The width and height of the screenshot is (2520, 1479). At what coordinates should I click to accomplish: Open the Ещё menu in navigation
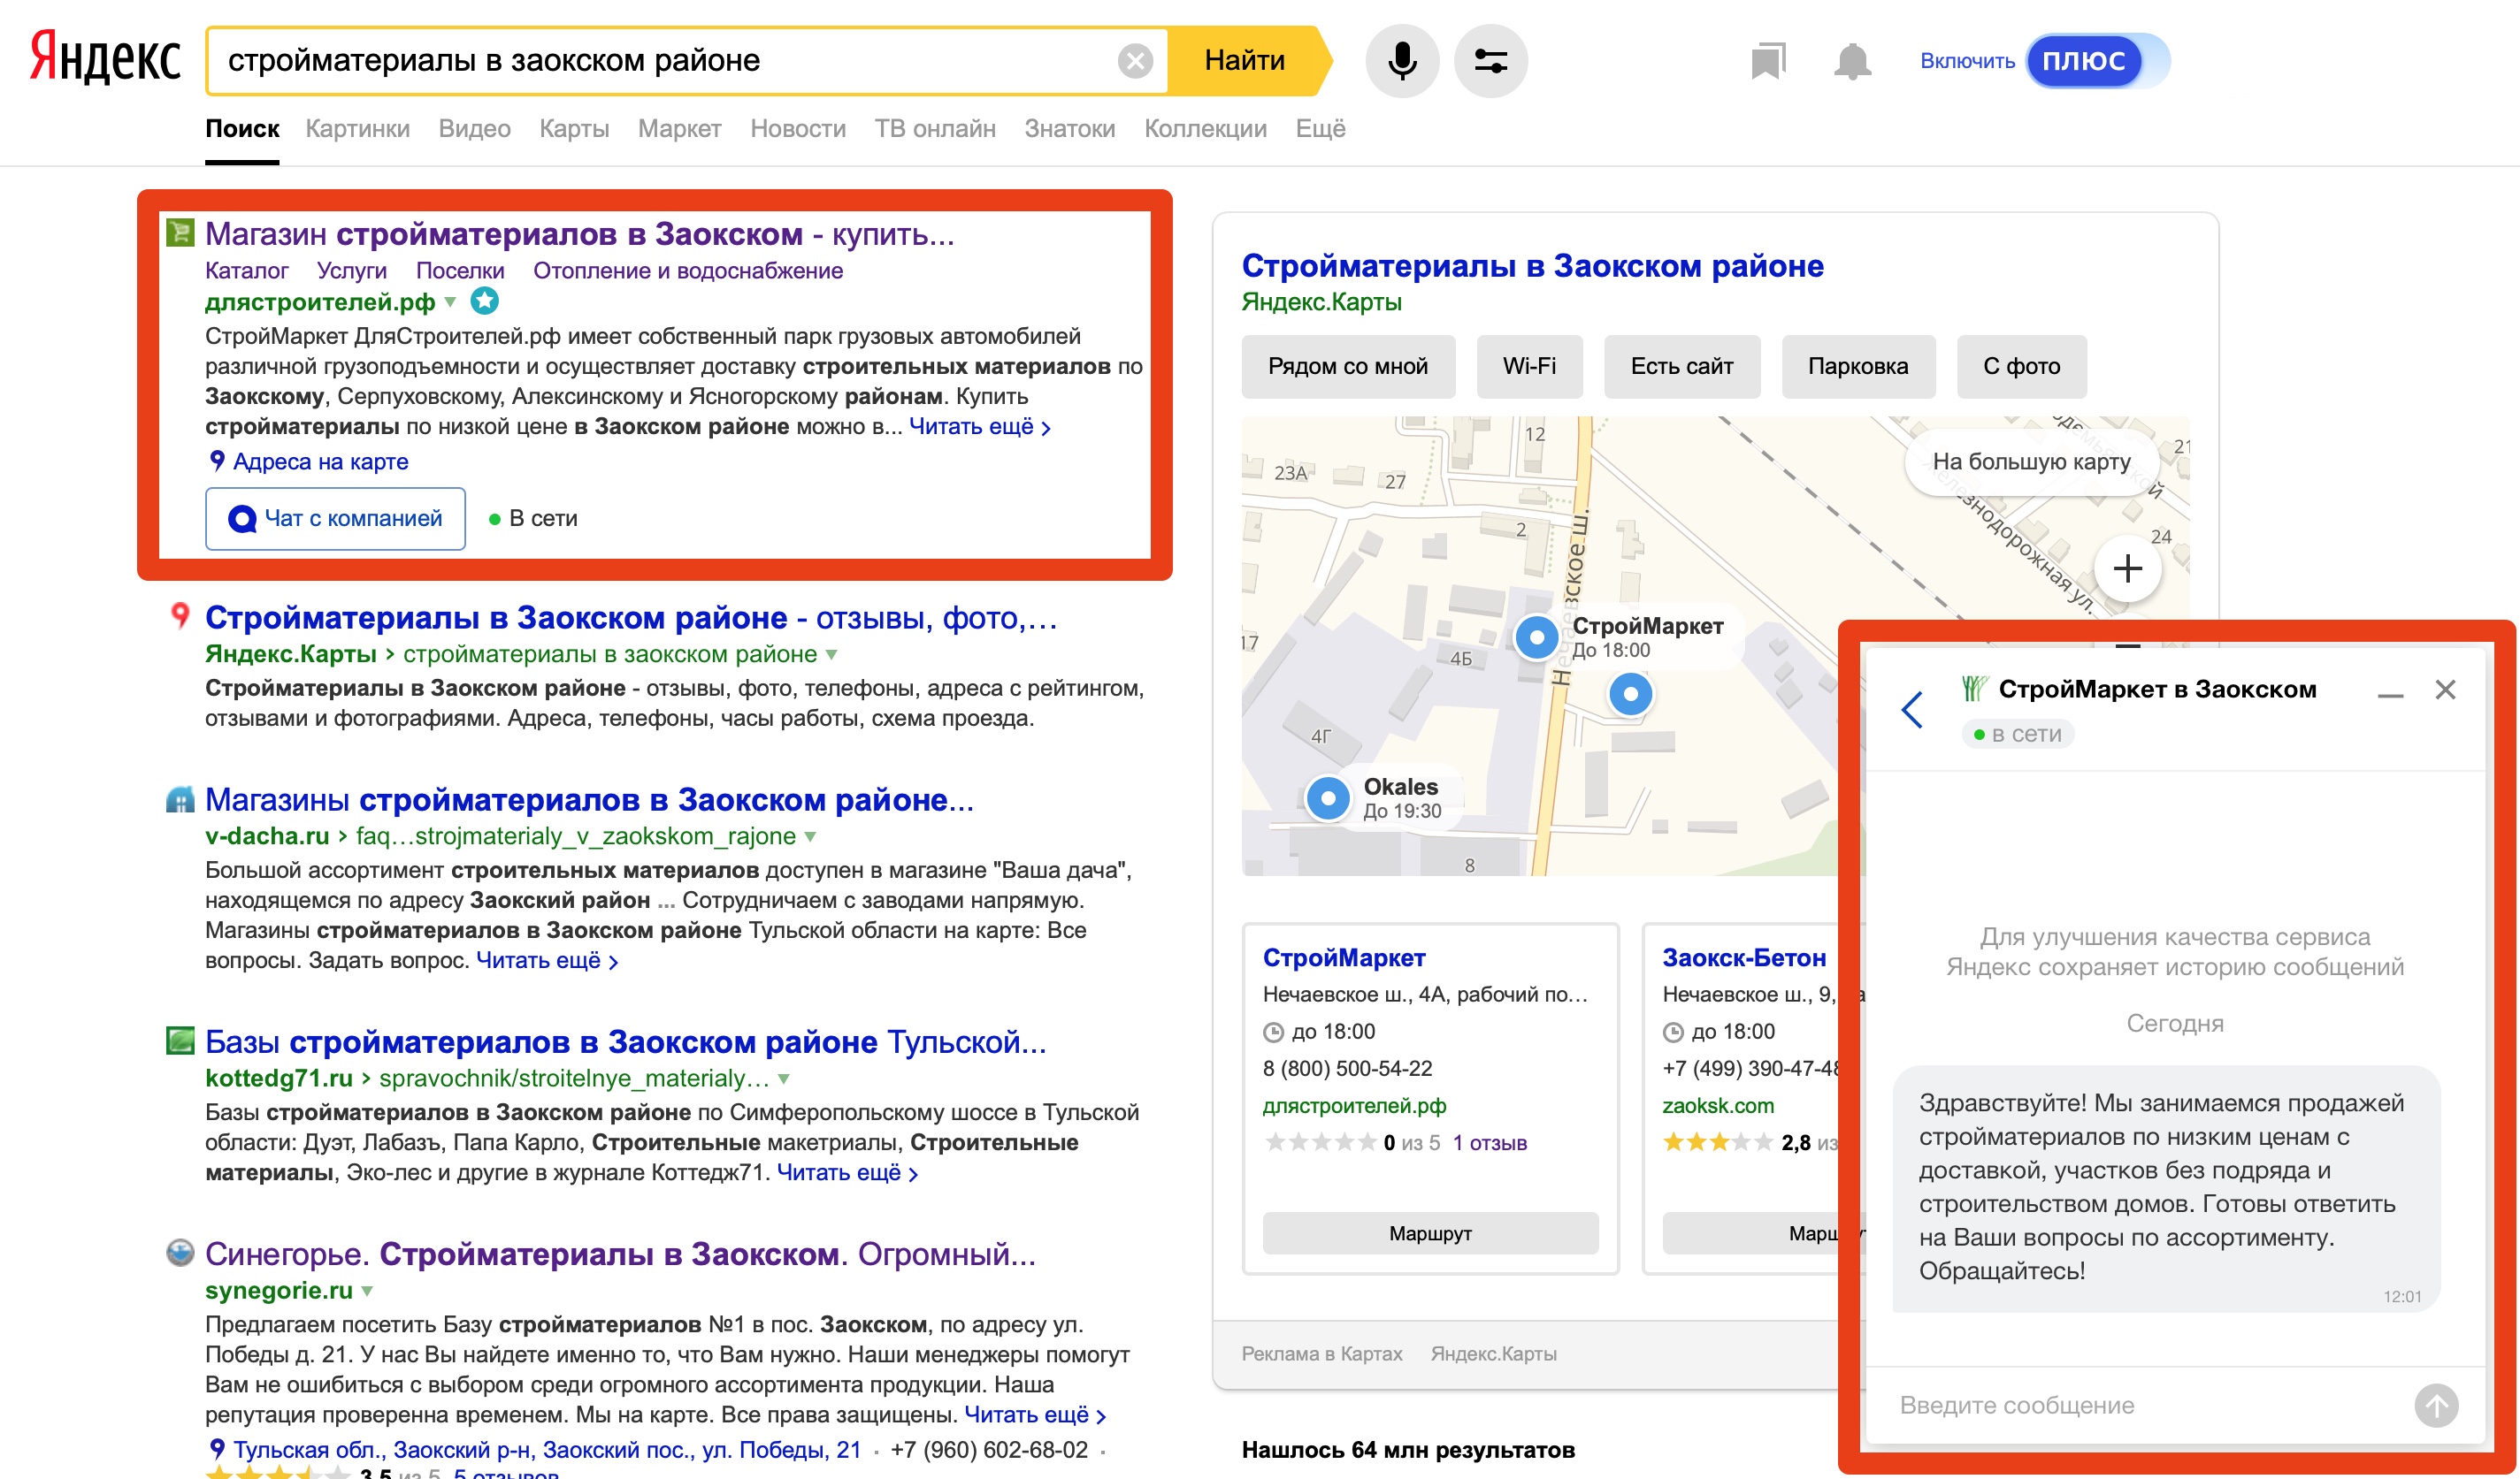point(1320,129)
